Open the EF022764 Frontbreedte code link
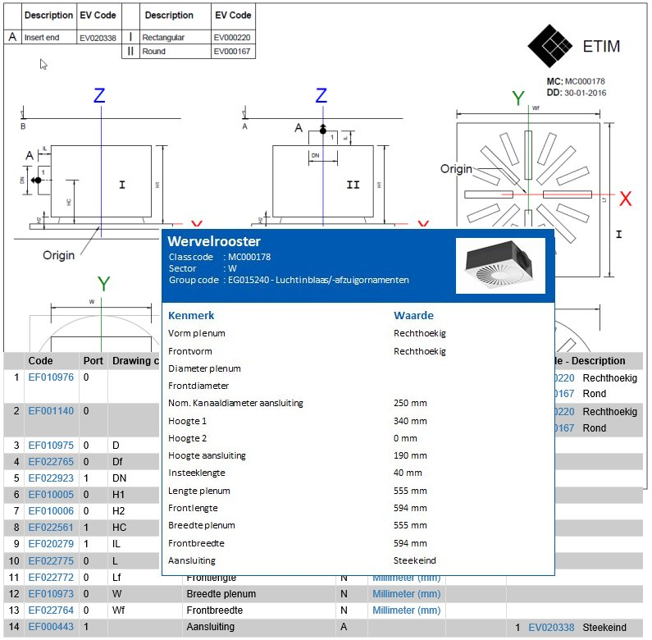The width and height of the screenshot is (652, 640). click(x=51, y=610)
